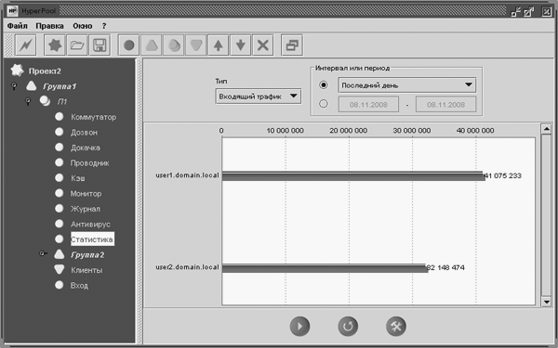Open the Правка menu
The image size is (558, 348).
tap(50, 26)
